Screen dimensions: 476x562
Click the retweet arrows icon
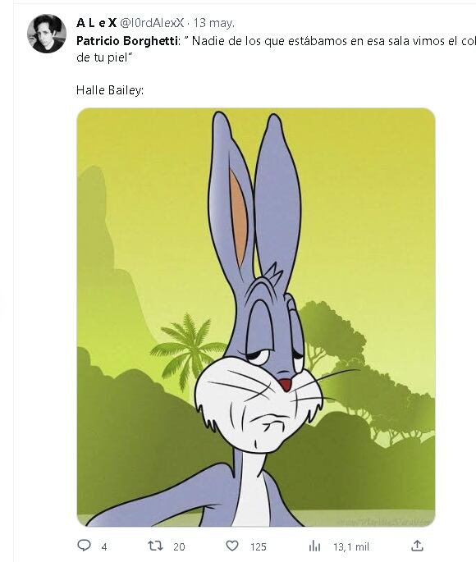(156, 546)
